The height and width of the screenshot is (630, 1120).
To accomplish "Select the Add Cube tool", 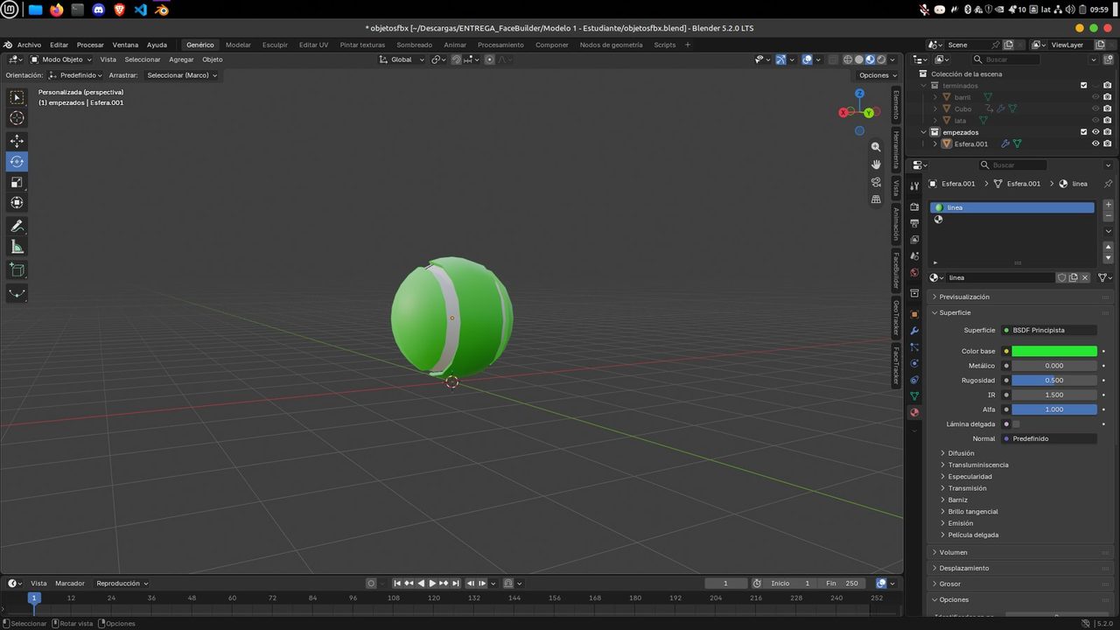I will click(17, 269).
